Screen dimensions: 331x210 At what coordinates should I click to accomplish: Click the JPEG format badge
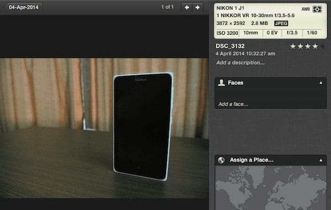[281, 23]
